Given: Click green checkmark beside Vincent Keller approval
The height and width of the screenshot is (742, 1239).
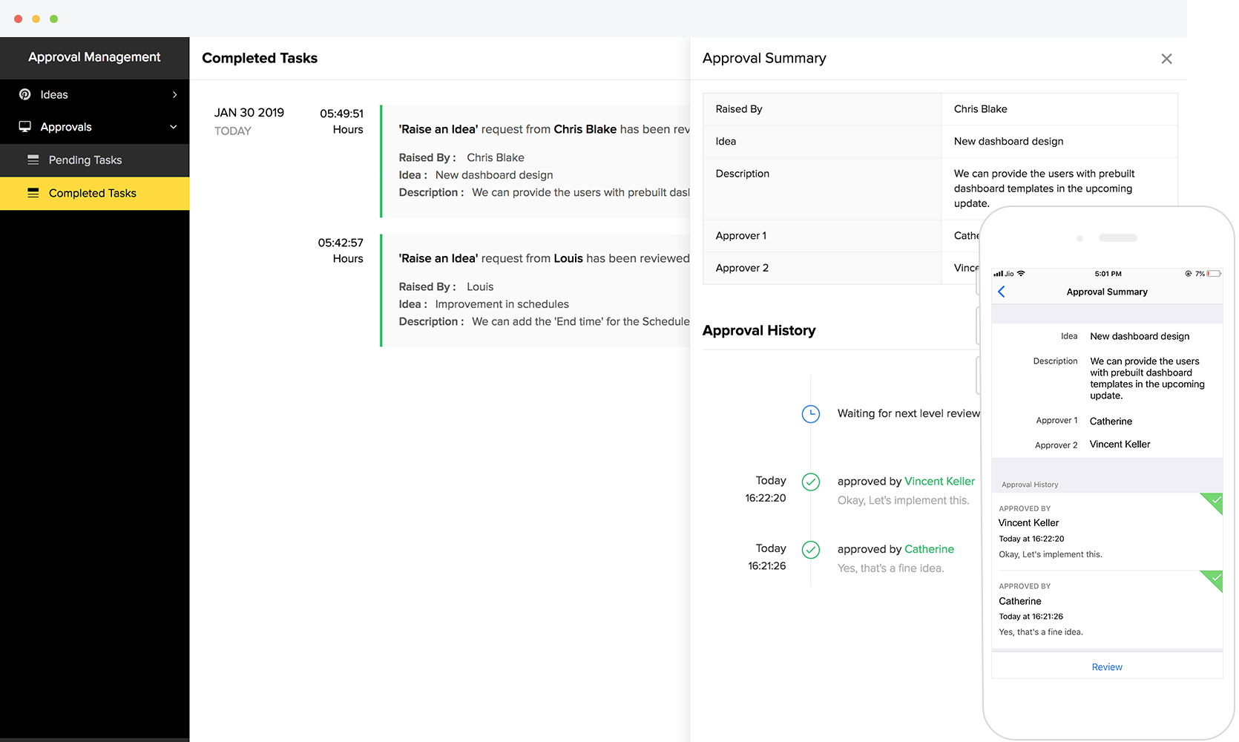Looking at the screenshot, I should [811, 482].
